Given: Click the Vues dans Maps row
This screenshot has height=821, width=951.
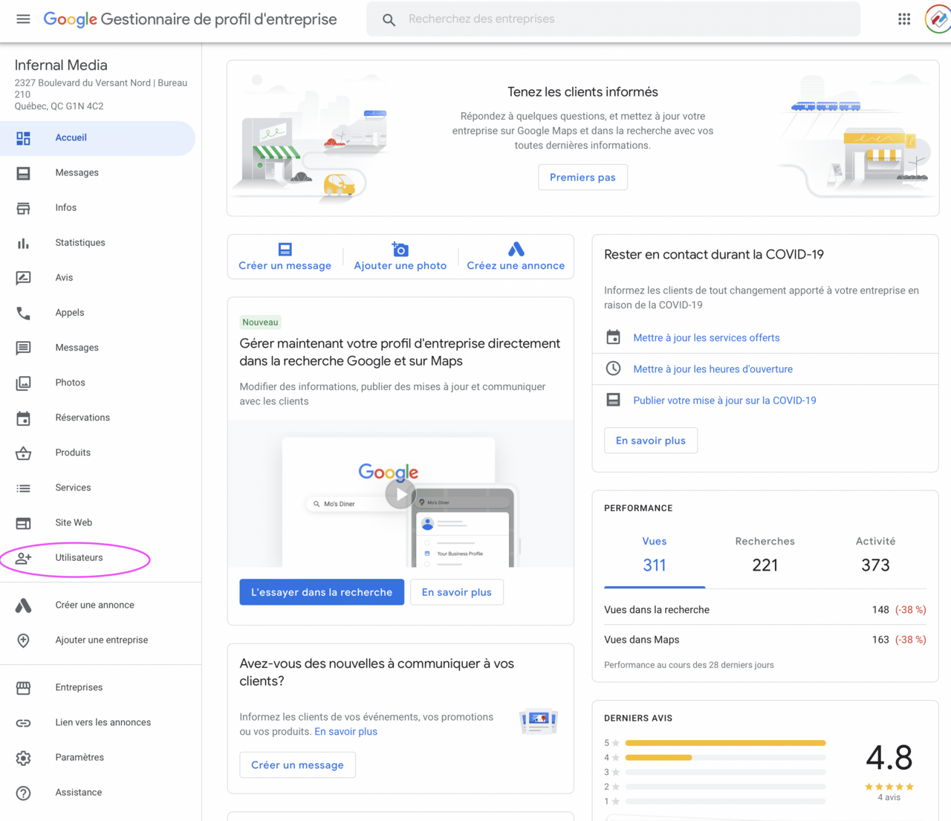Looking at the screenshot, I should pos(765,640).
